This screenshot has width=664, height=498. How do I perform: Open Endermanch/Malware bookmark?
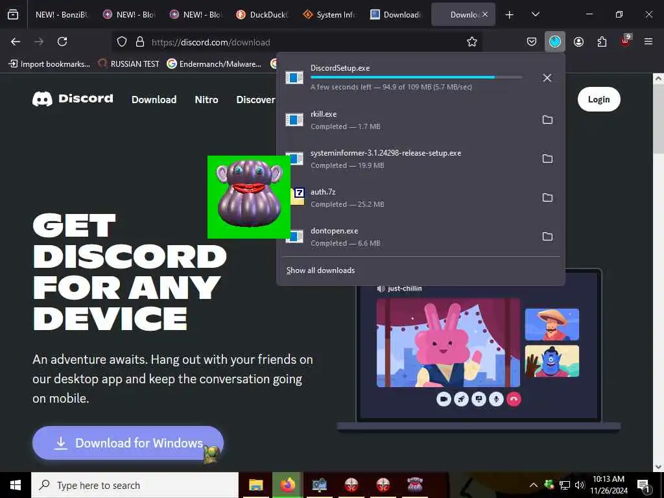click(x=214, y=64)
